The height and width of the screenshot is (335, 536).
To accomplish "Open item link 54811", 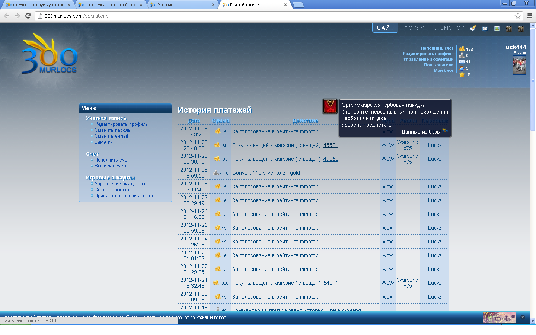I will 331,283.
